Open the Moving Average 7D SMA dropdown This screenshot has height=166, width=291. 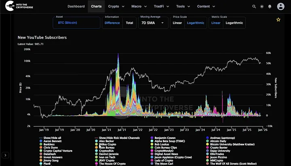(x=153, y=23)
